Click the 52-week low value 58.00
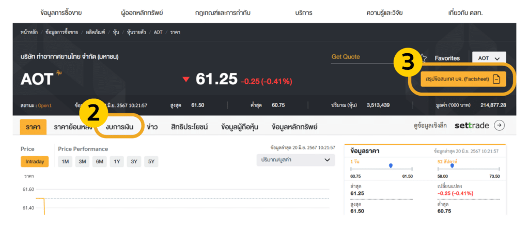The height and width of the screenshot is (228, 529). [x=443, y=176]
